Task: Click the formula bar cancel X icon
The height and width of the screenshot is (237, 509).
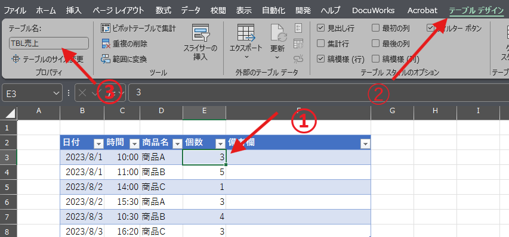Action: coord(82,93)
